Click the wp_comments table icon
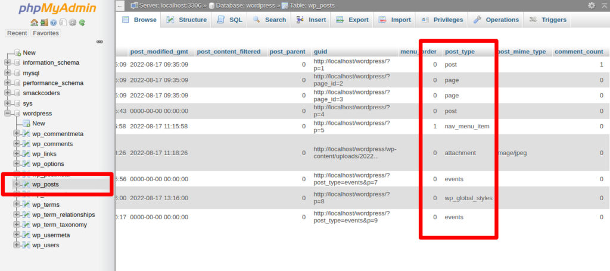Image resolution: width=610 pixels, height=271 pixels. [x=26, y=144]
